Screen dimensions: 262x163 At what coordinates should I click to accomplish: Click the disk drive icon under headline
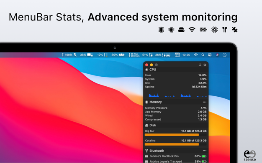pos(181,30)
